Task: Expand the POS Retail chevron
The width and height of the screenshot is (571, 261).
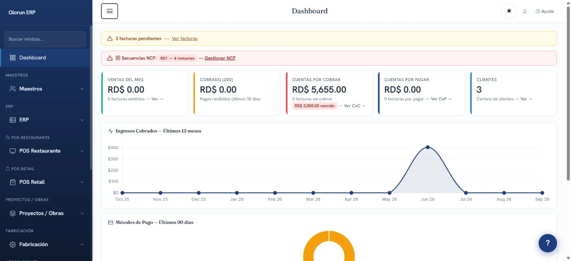Action: [x=82, y=182]
